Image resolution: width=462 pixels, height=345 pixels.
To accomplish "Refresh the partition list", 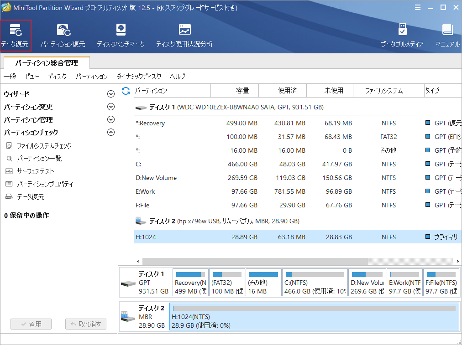I will pyautogui.click(x=125, y=90).
